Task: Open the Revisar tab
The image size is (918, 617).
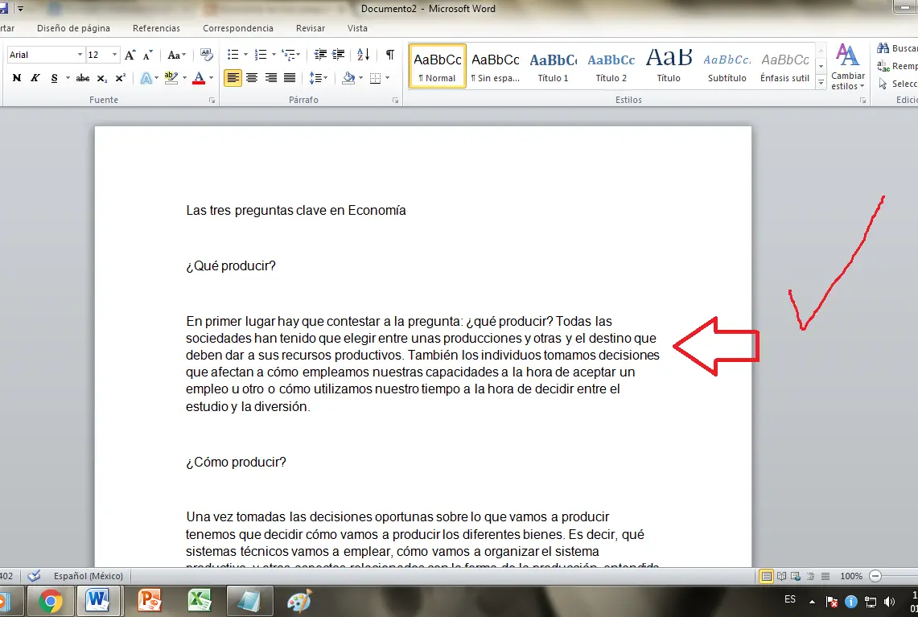Action: click(x=311, y=28)
